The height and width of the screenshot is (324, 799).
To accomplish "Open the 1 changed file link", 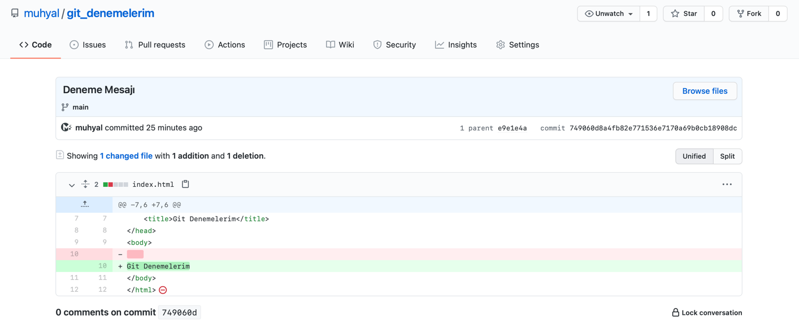I will coord(126,156).
